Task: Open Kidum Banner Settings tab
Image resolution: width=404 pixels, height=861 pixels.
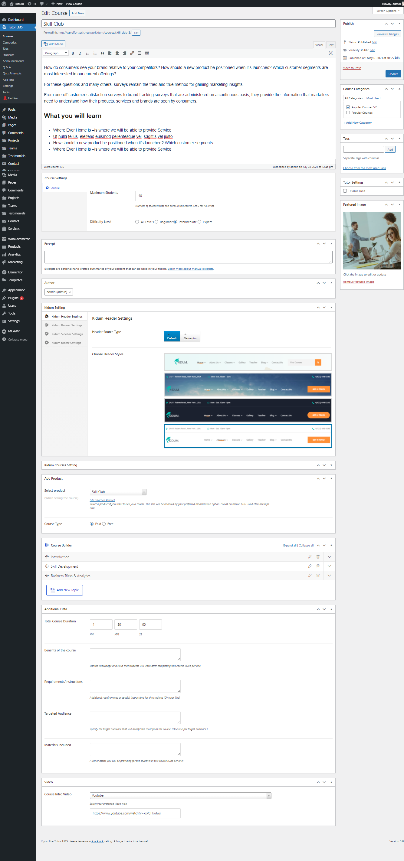Action: tap(67, 325)
